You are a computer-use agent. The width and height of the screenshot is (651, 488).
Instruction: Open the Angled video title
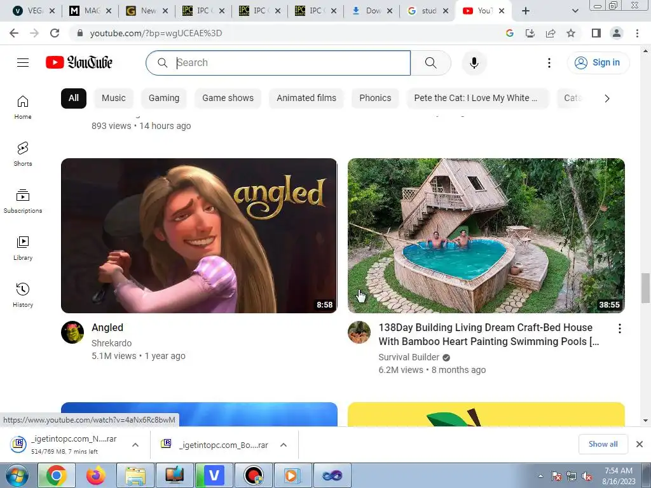107,327
